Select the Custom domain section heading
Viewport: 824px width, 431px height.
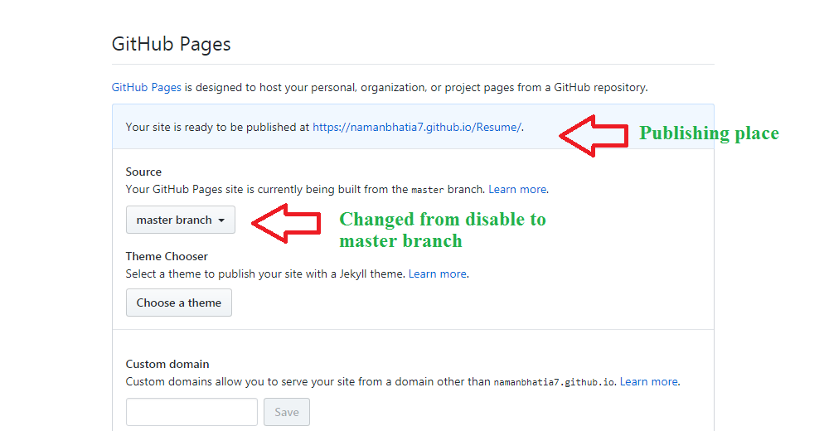(167, 364)
